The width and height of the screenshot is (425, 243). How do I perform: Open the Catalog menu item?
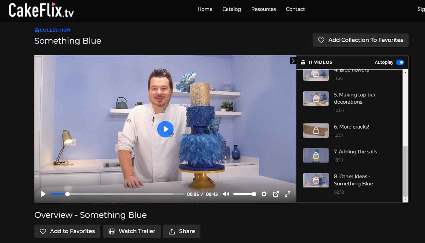click(x=232, y=9)
